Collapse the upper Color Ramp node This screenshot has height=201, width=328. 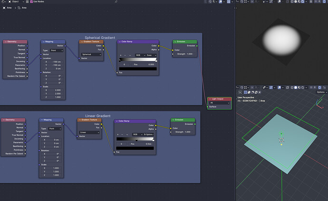point(120,42)
